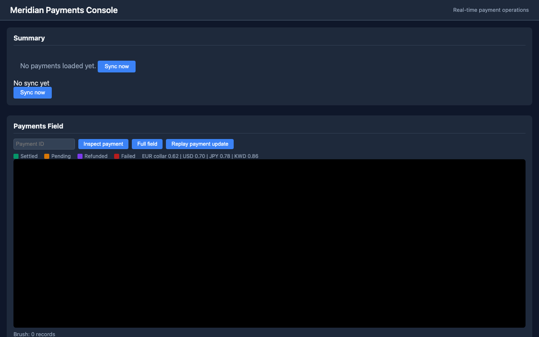Click the purple Refunded legend swatch
Screen dimensions: 539x337
click(80, 156)
